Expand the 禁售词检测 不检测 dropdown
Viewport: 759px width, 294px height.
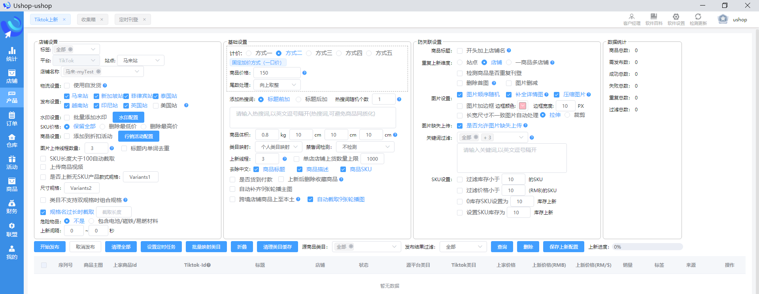(365, 147)
